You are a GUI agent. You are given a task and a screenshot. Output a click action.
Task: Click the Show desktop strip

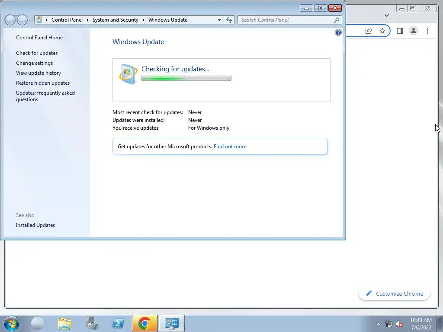point(440,323)
